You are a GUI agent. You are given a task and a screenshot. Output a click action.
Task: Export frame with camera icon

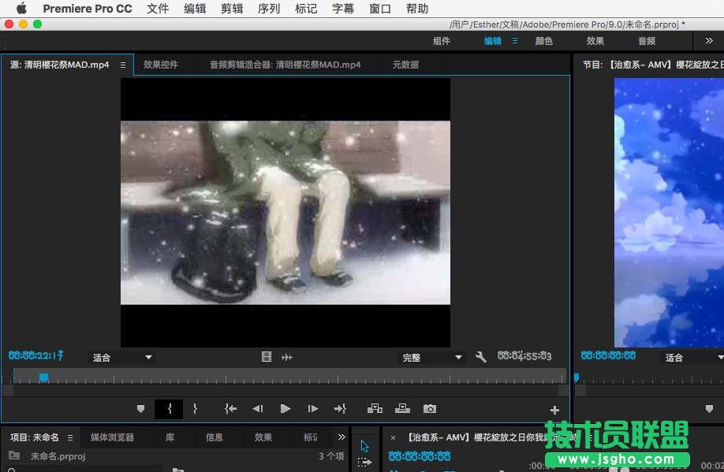pyautogui.click(x=430, y=409)
